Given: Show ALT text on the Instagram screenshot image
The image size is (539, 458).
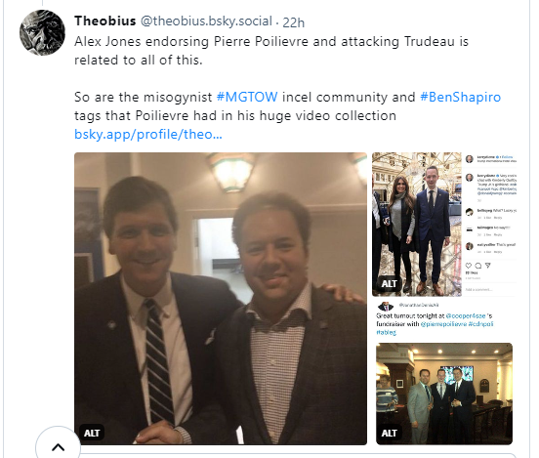Looking at the screenshot, I should click(x=390, y=284).
